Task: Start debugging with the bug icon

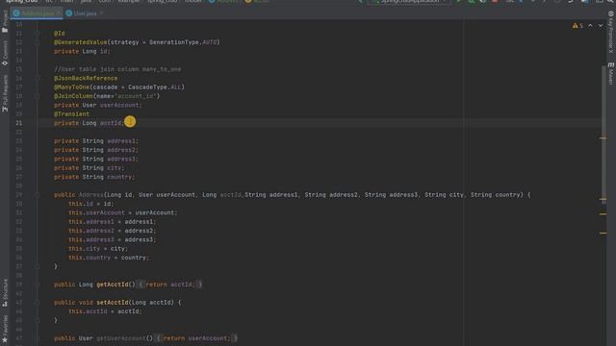Action: (471, 2)
